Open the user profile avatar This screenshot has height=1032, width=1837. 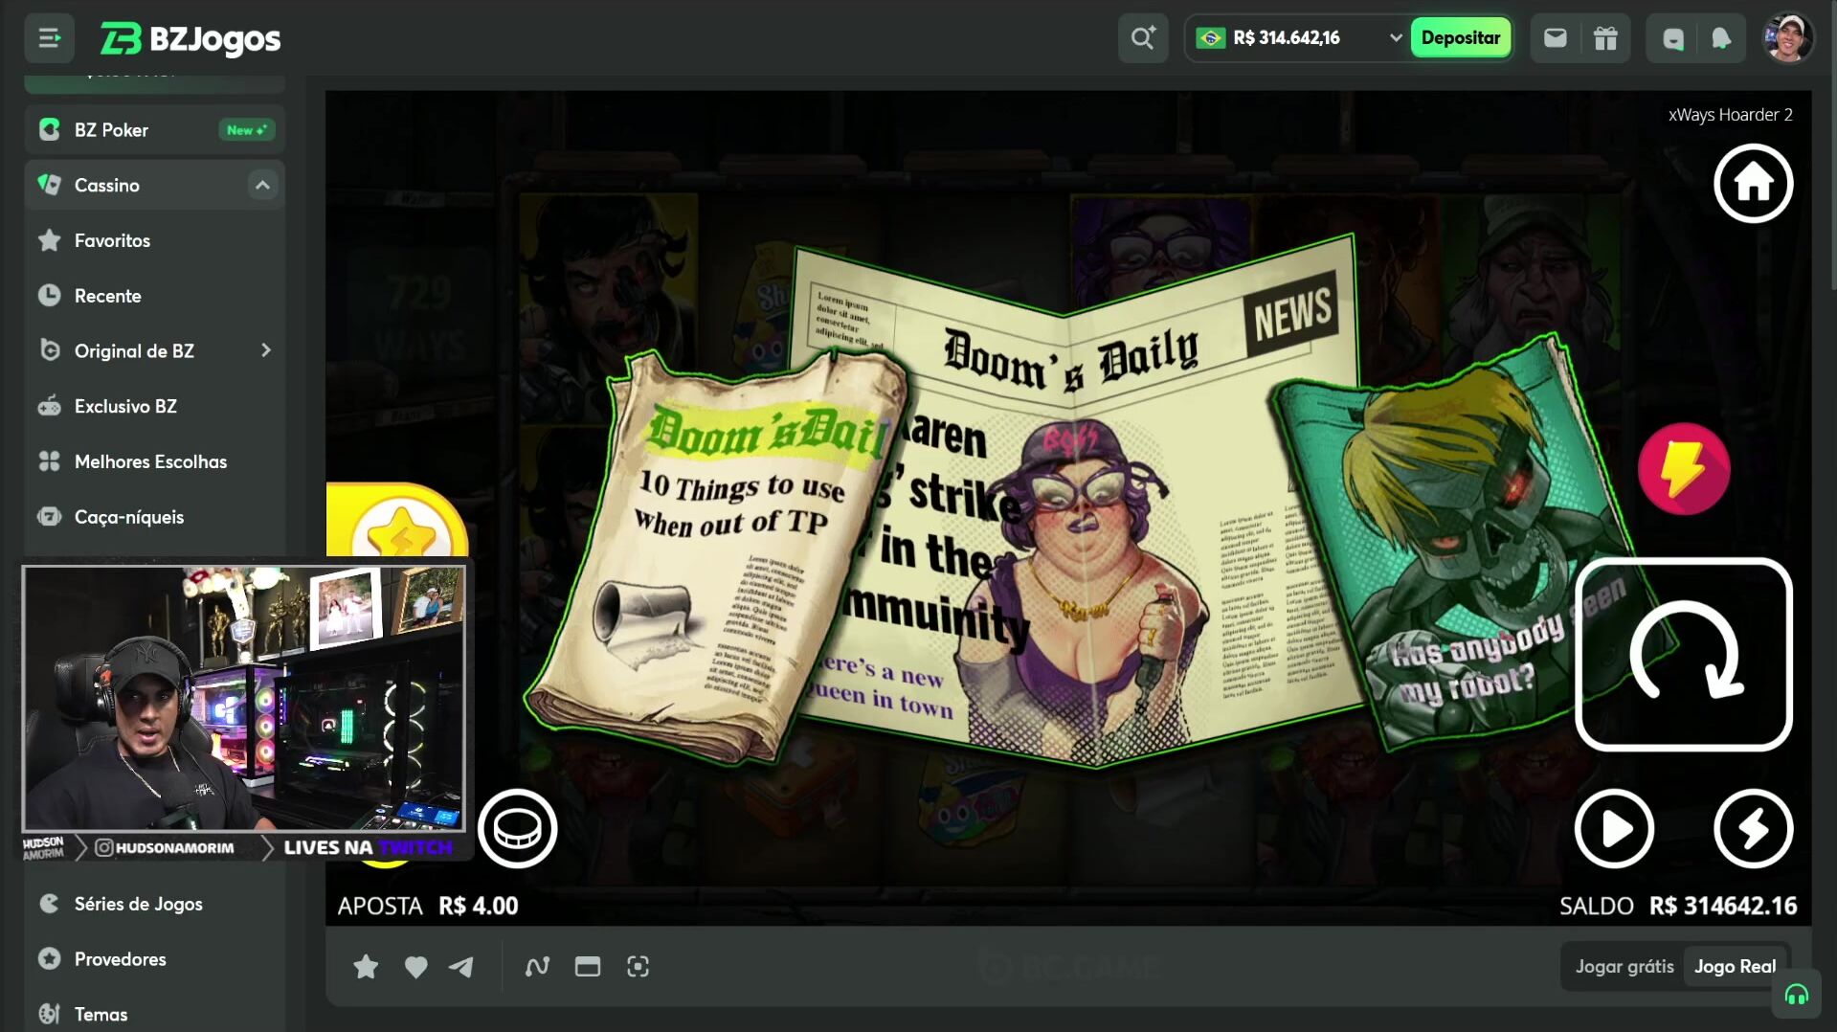click(1787, 38)
